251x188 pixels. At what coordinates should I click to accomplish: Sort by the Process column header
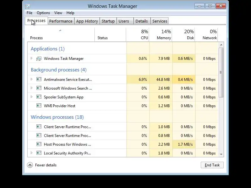(x=61, y=34)
